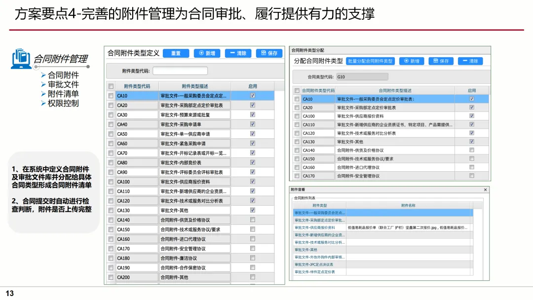Select the 合同附件 bullet item
This screenshot has width=533, height=300.
(x=63, y=75)
